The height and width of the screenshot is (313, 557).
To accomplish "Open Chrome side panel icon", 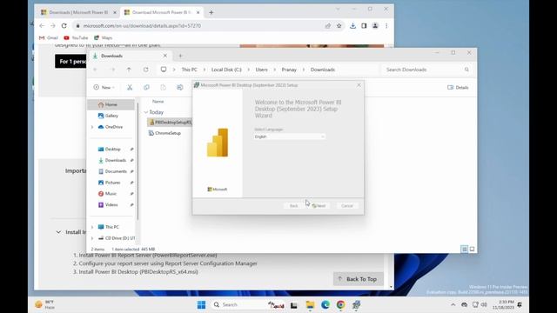I will point(364,26).
